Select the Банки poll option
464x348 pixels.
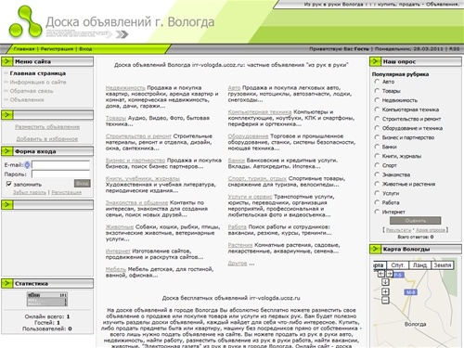(377, 147)
